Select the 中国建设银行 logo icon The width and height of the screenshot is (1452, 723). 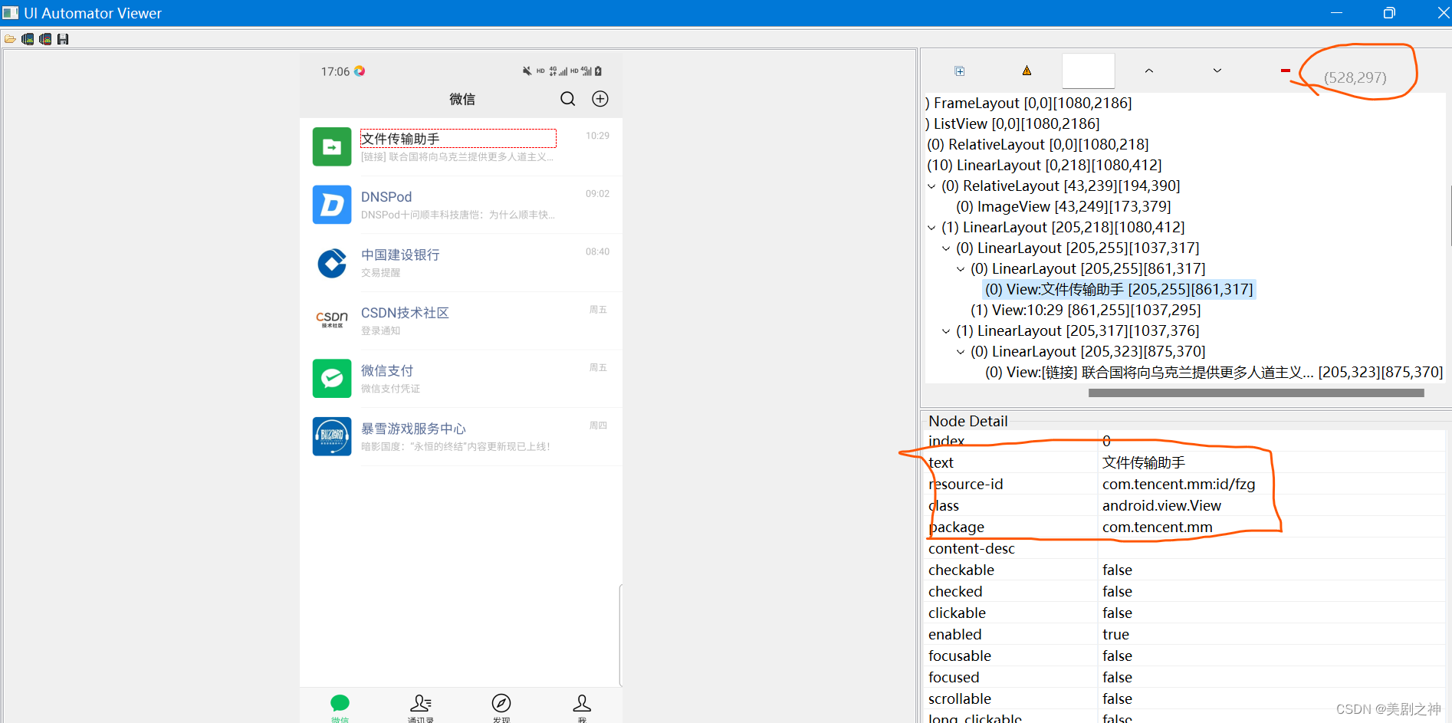click(332, 263)
